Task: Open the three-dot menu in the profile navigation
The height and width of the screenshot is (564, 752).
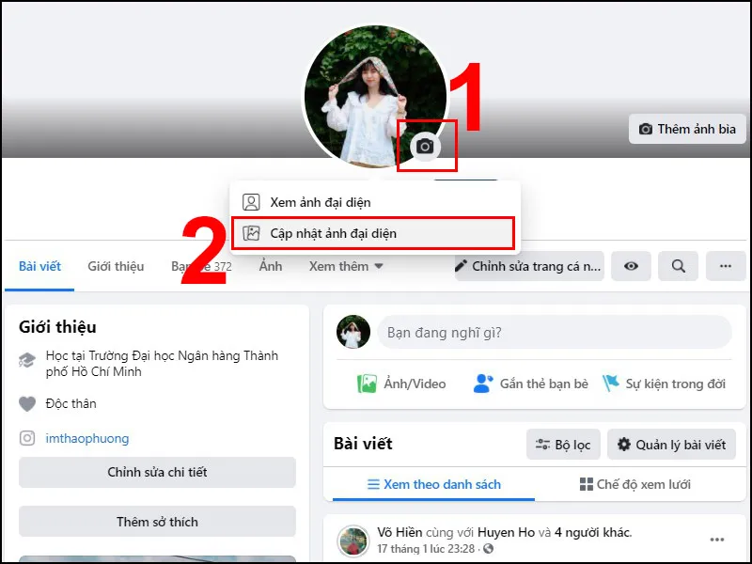Action: click(x=725, y=266)
